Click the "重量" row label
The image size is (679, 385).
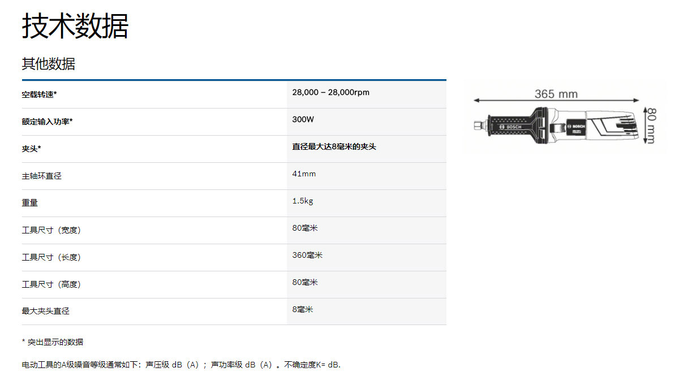30,203
